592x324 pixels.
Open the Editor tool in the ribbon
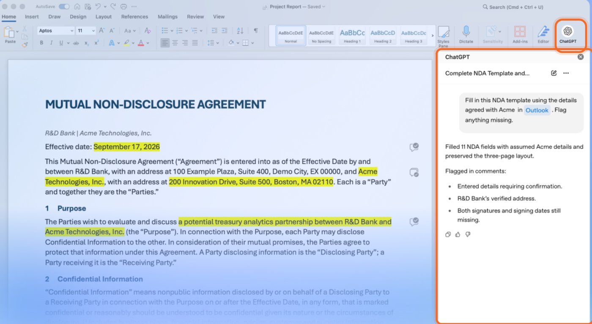(x=543, y=35)
